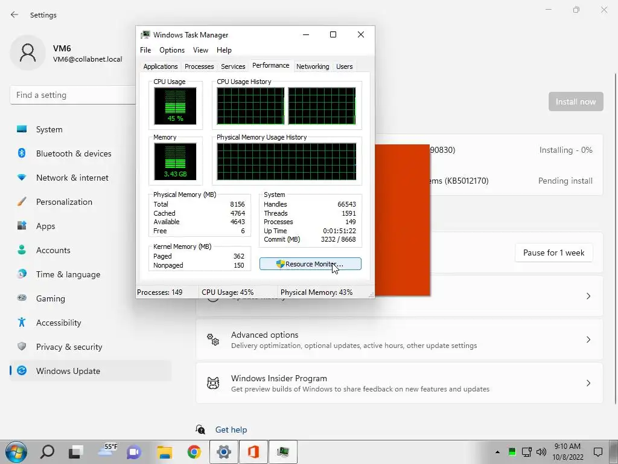The width and height of the screenshot is (618, 464).
Task: Click the CPU Usage gauge
Action: coord(175,106)
